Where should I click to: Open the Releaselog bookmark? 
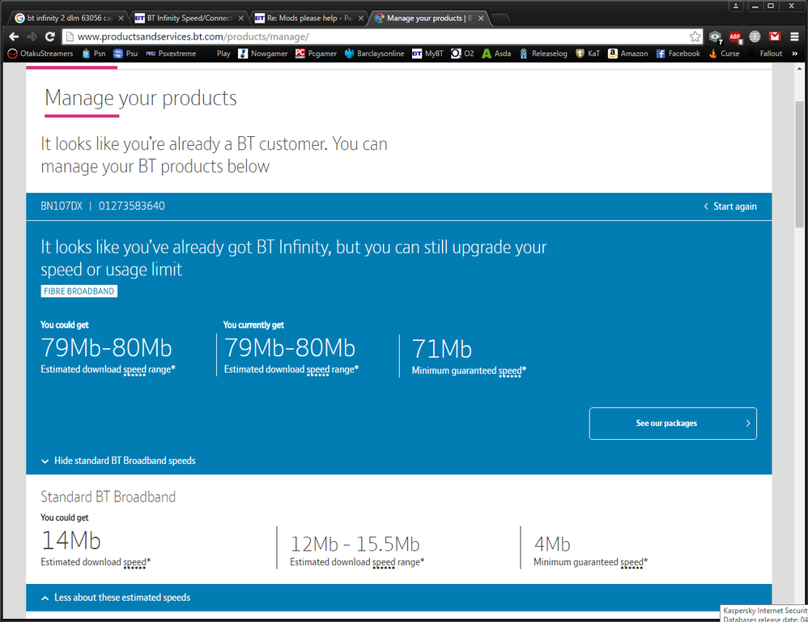(543, 53)
